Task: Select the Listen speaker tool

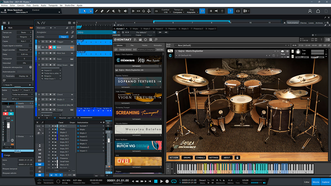Action: tap(126, 11)
